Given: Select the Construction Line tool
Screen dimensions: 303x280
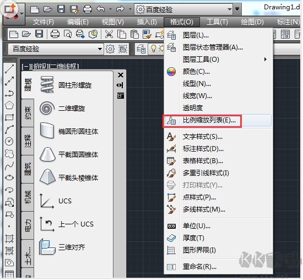Looking at the screenshot, I should coord(9,81).
